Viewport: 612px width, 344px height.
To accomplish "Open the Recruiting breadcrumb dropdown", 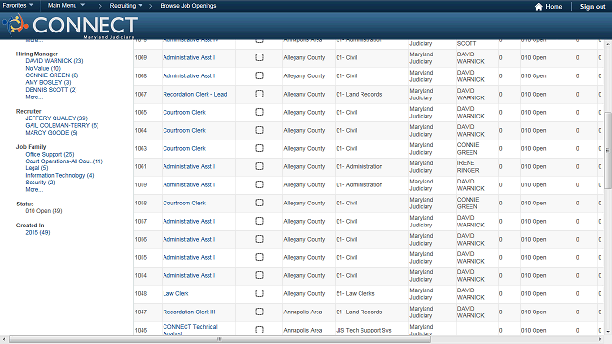I will [125, 6].
